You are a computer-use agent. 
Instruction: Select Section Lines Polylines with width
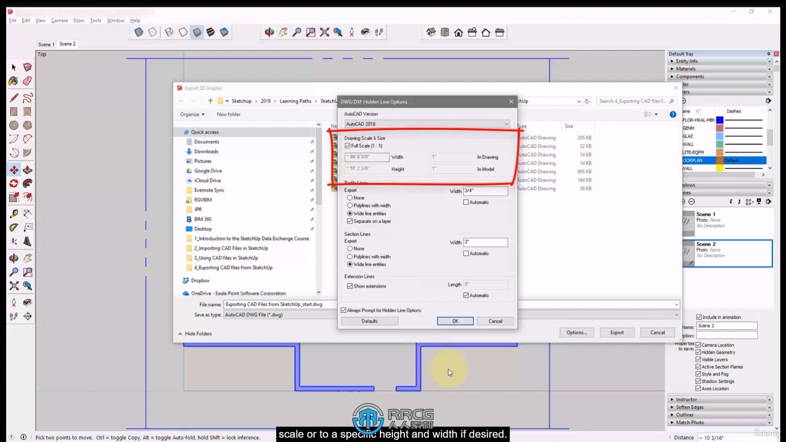[x=350, y=257]
